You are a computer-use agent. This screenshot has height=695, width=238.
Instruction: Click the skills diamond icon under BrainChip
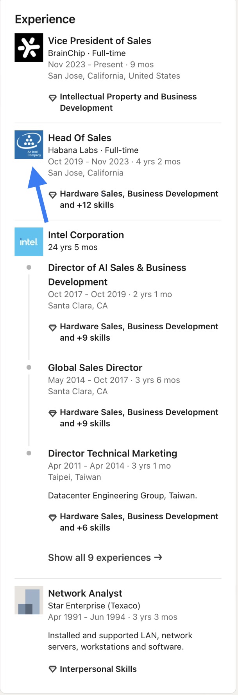[x=52, y=98]
